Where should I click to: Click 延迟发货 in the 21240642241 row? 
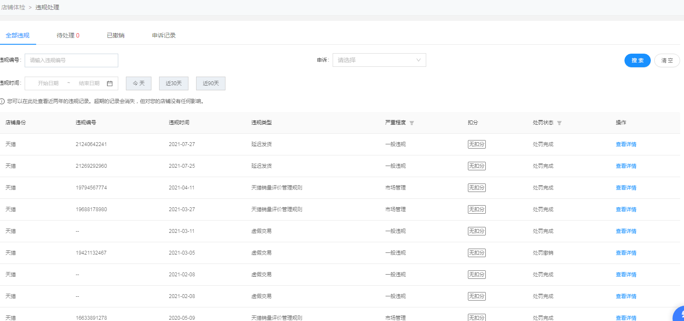(262, 144)
